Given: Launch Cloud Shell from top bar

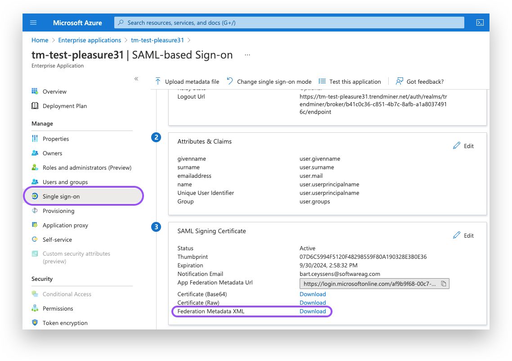Looking at the screenshot, I should click(x=480, y=23).
